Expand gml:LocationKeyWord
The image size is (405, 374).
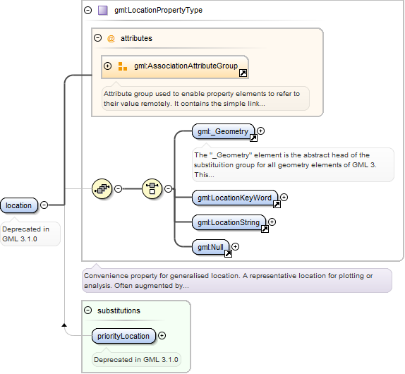(284, 198)
